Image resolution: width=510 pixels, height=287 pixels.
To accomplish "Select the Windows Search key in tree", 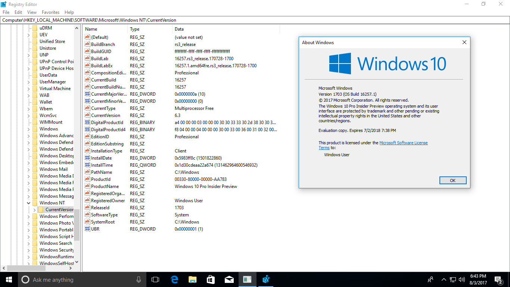I will pos(56,243).
